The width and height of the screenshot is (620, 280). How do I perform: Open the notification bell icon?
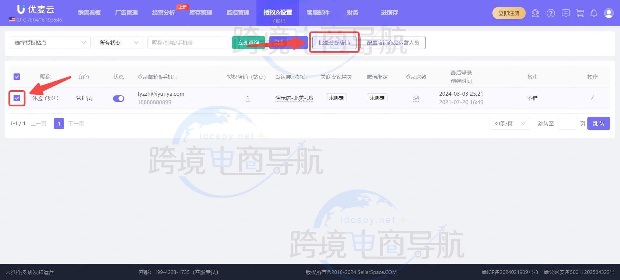coord(594,13)
